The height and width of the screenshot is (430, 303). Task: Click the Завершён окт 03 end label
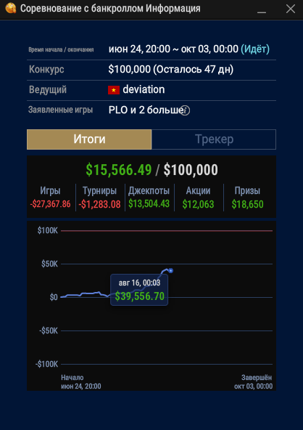click(254, 382)
